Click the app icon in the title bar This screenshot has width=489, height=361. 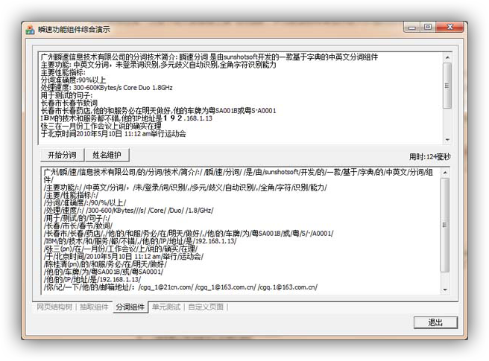coord(30,30)
